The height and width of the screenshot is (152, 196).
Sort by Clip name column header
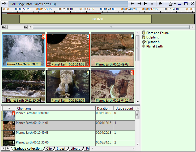pyautogui.click(x=56, y=108)
